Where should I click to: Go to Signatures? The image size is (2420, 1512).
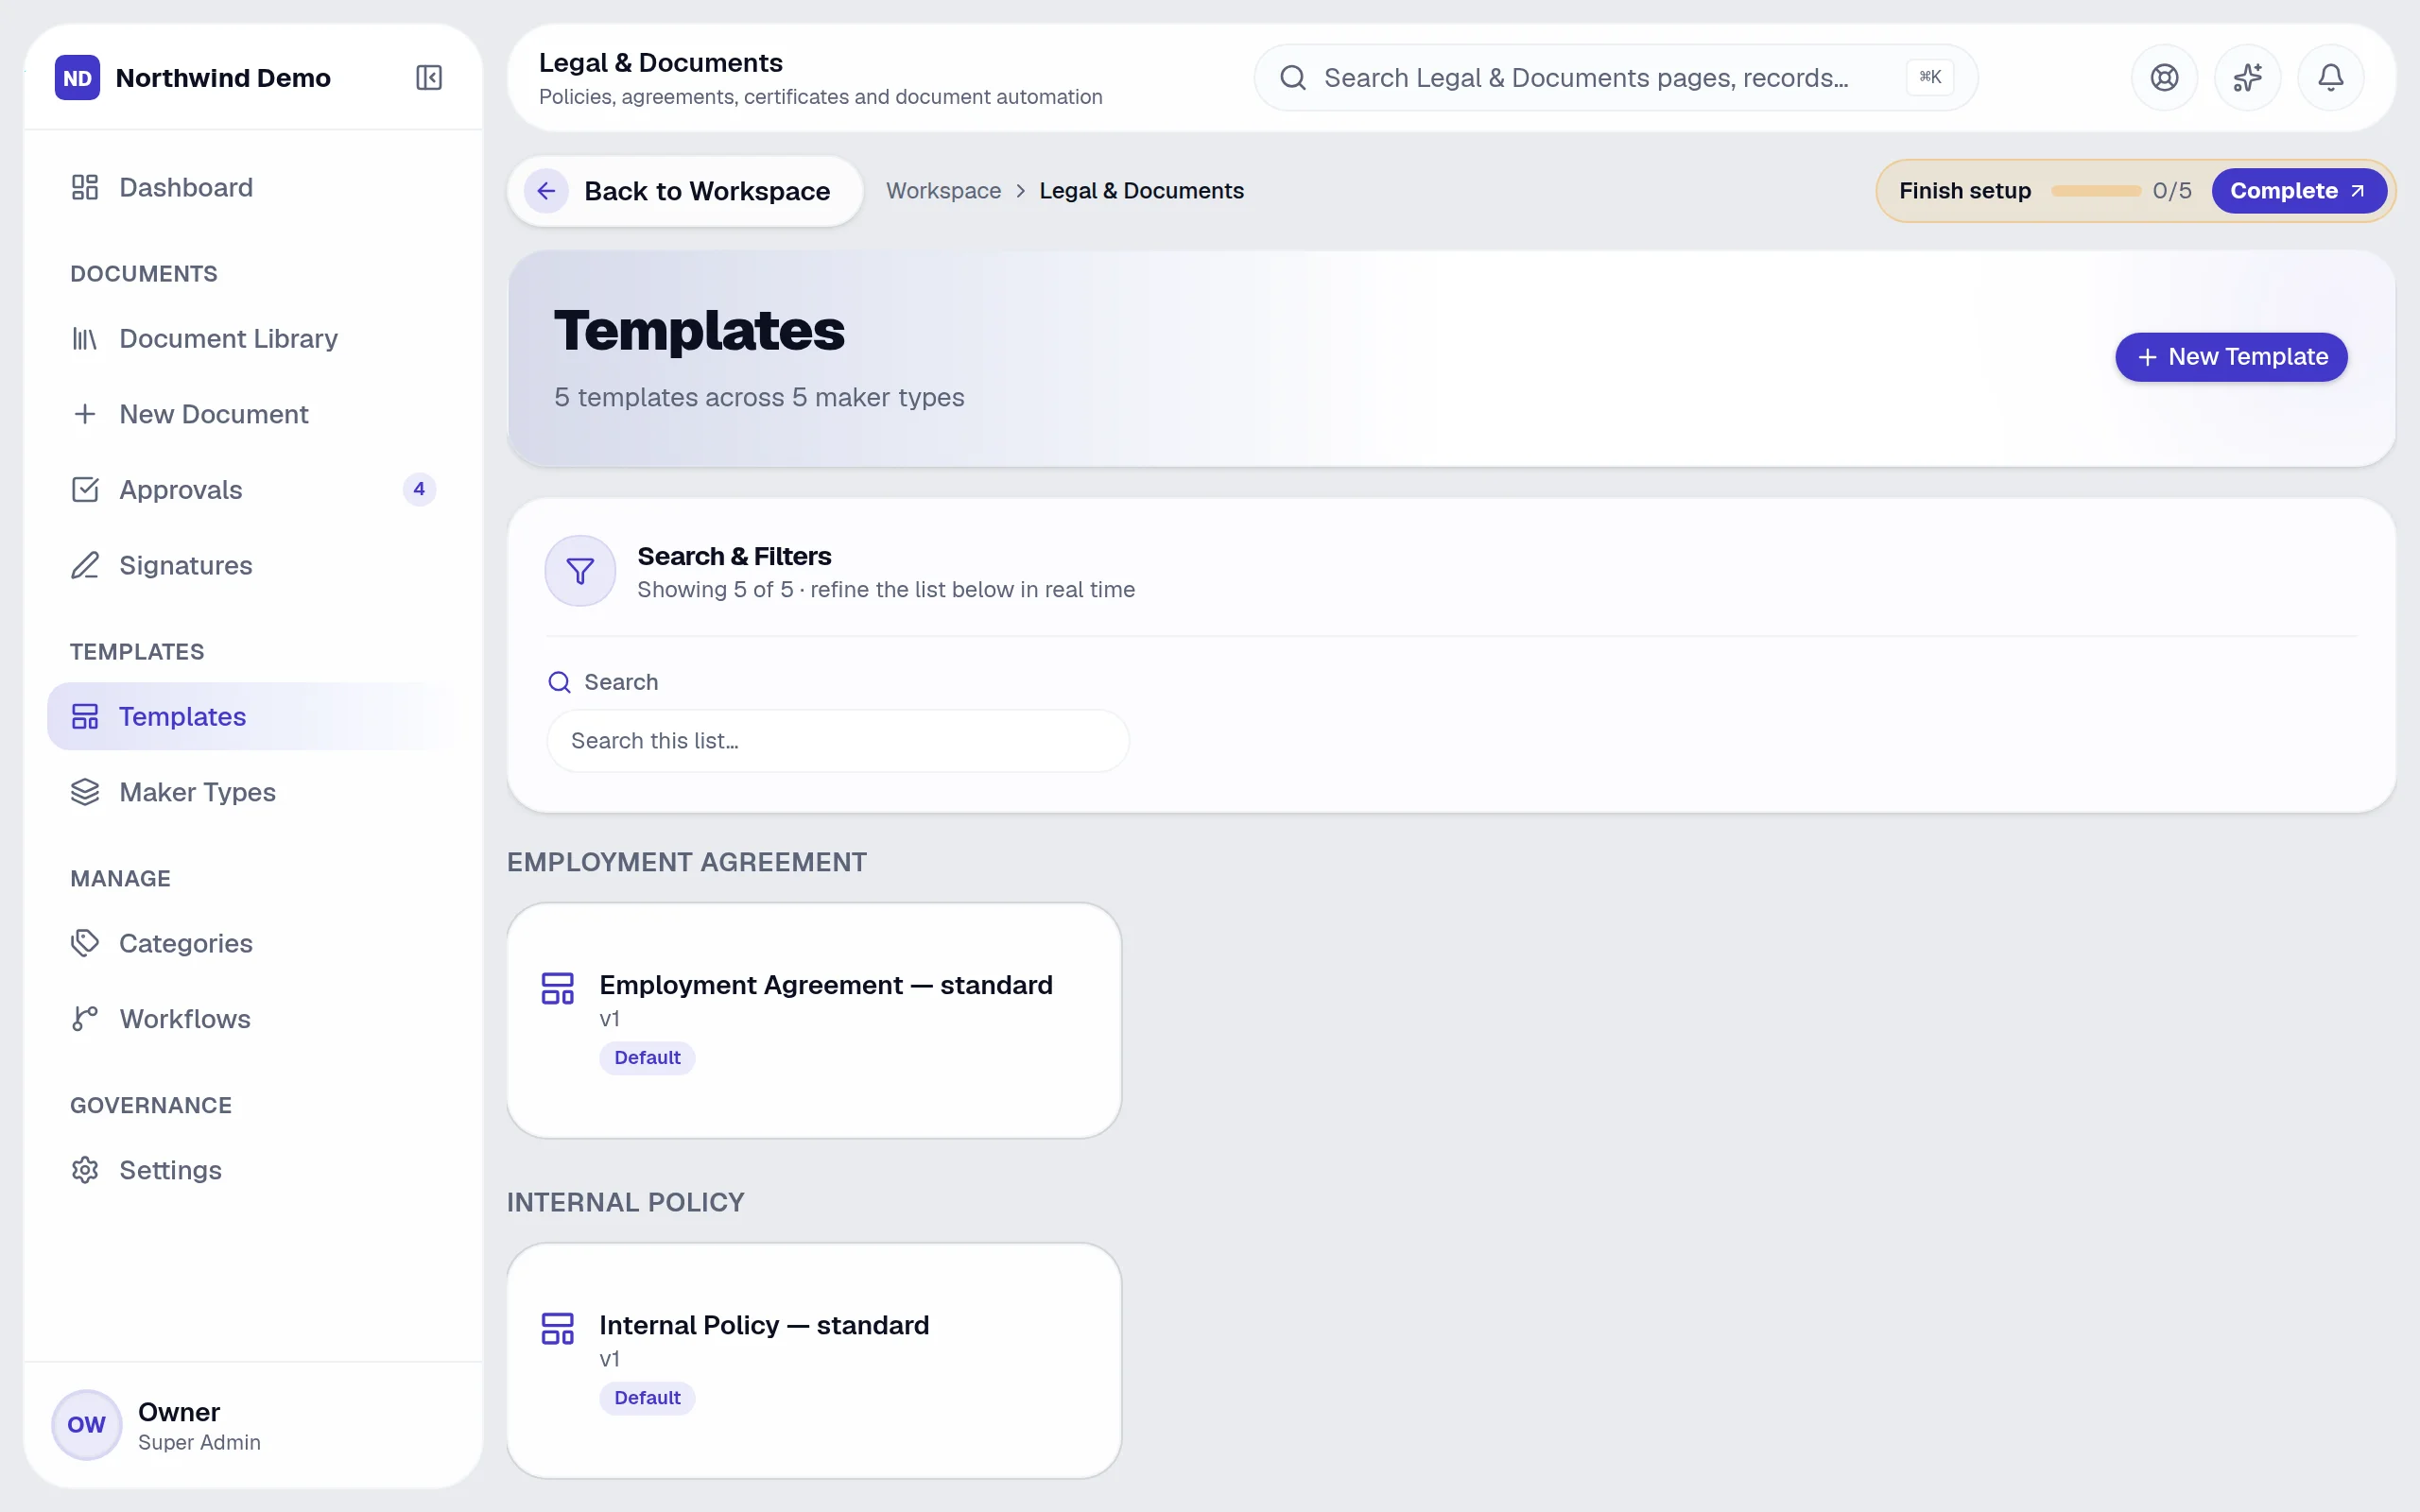[x=253, y=565]
